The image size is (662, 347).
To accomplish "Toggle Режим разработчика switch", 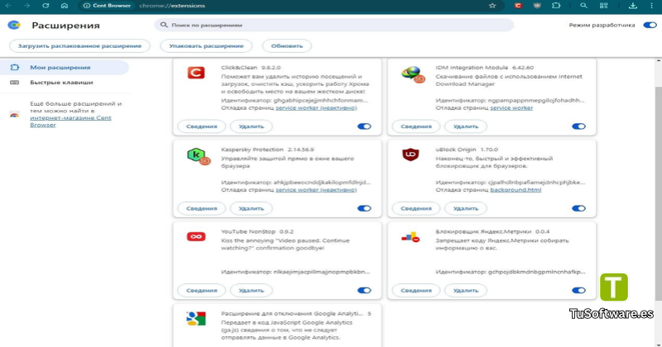I will point(650,26).
